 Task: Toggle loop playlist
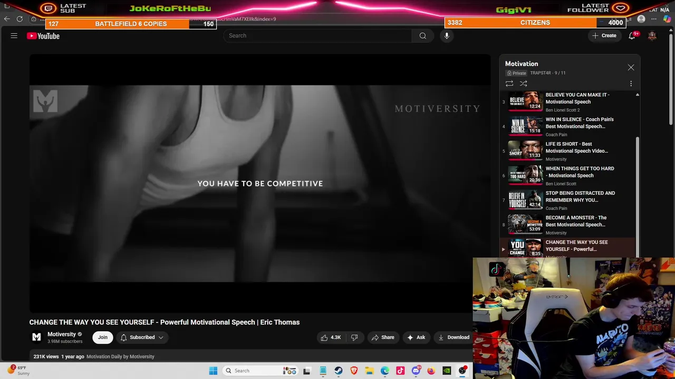pyautogui.click(x=509, y=83)
